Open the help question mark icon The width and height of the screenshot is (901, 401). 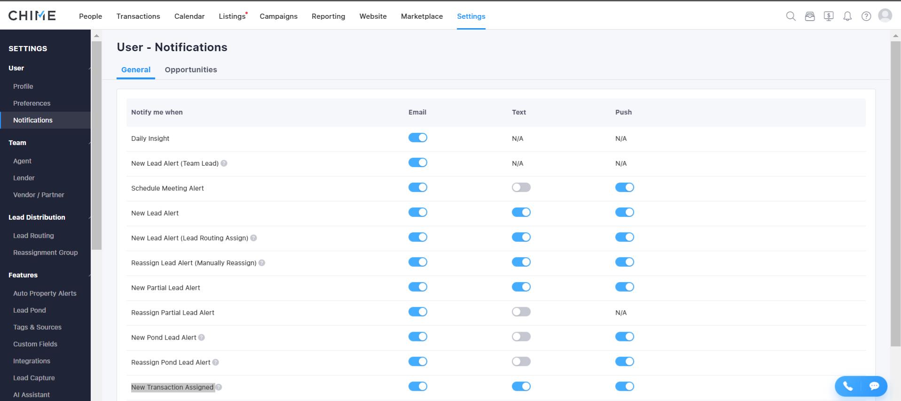[866, 16]
